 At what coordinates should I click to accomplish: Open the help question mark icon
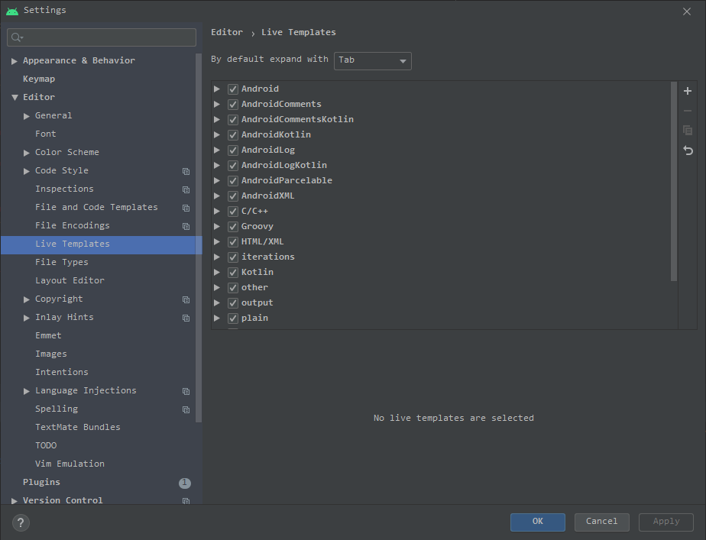pos(20,522)
